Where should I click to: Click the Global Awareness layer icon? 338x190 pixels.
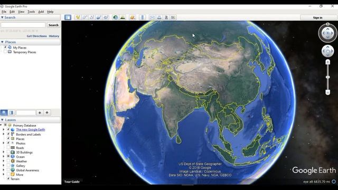(x=13, y=170)
